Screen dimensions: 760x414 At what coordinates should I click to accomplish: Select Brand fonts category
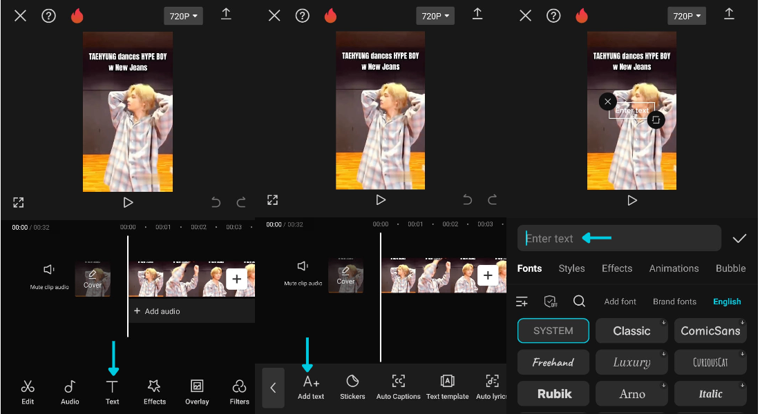click(x=674, y=302)
